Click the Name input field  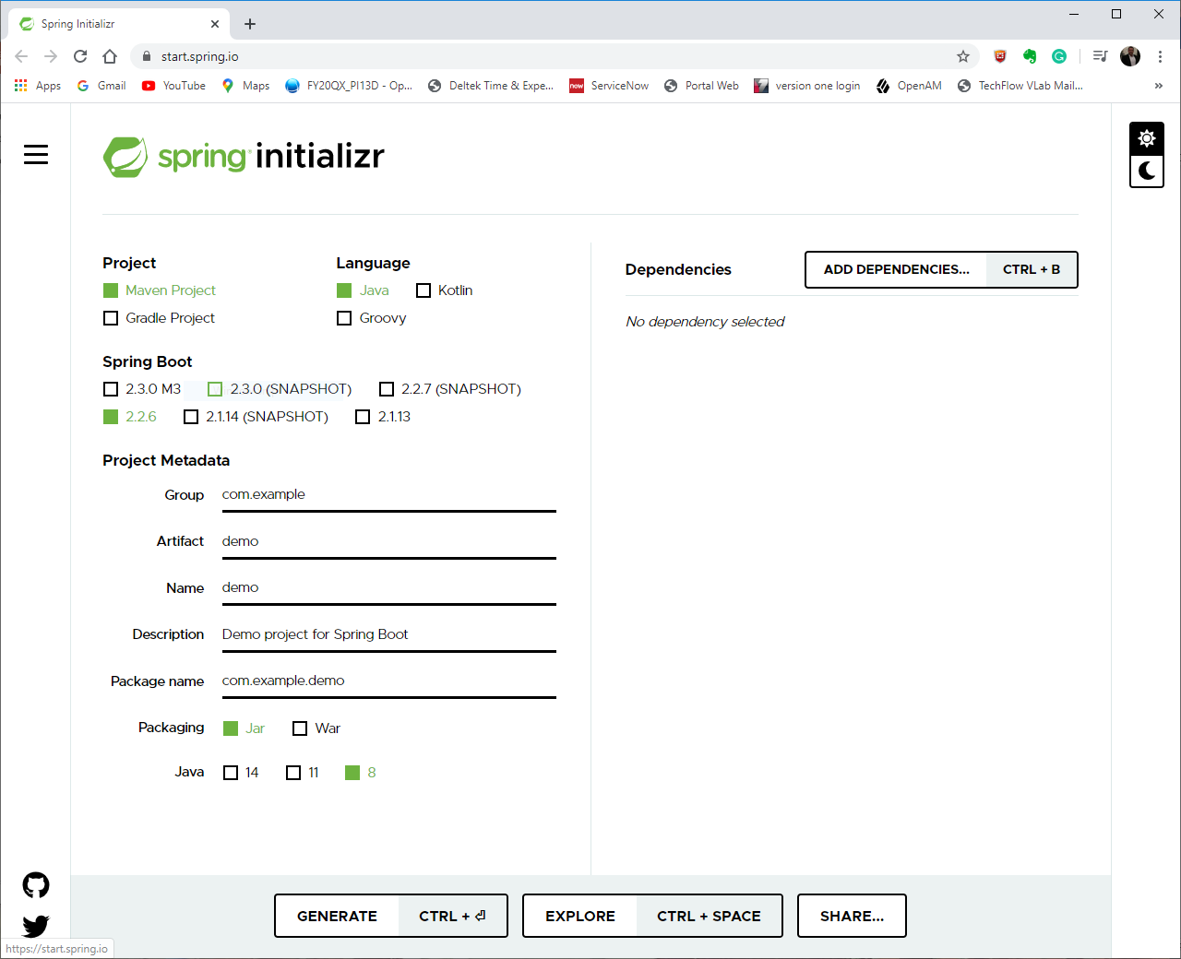coord(388,587)
